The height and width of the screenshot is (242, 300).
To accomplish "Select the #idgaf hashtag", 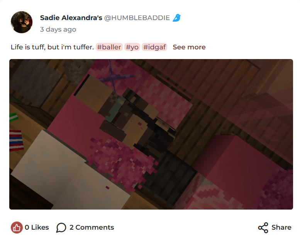I will 154,47.
